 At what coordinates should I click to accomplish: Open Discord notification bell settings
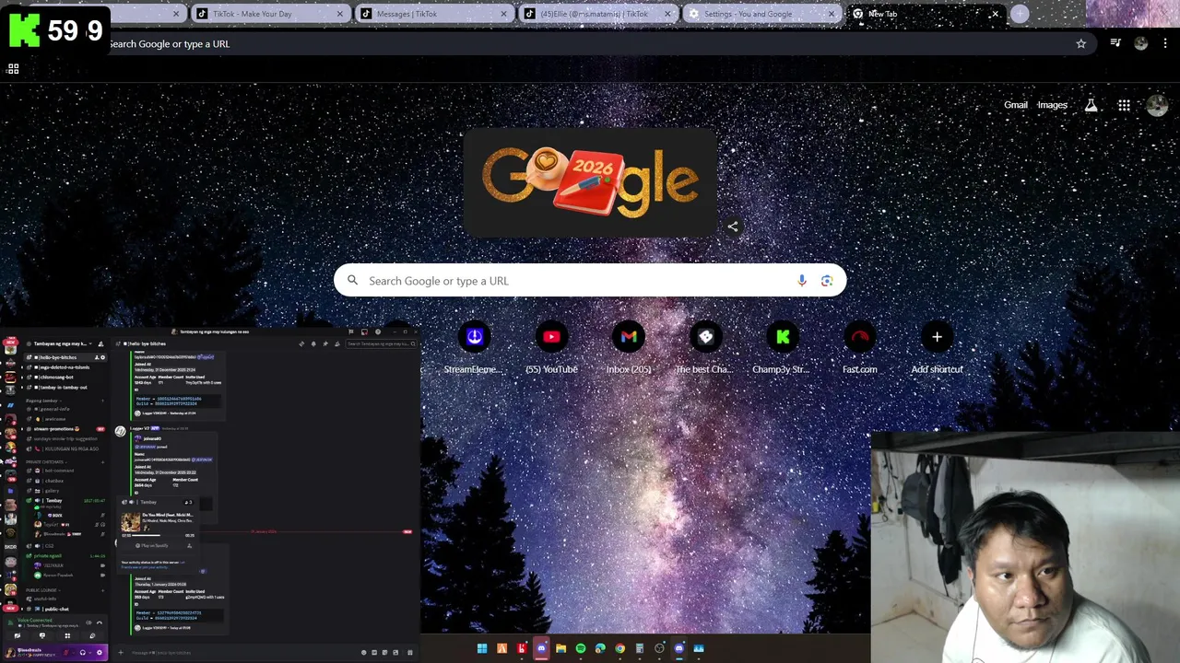pyautogui.click(x=313, y=343)
